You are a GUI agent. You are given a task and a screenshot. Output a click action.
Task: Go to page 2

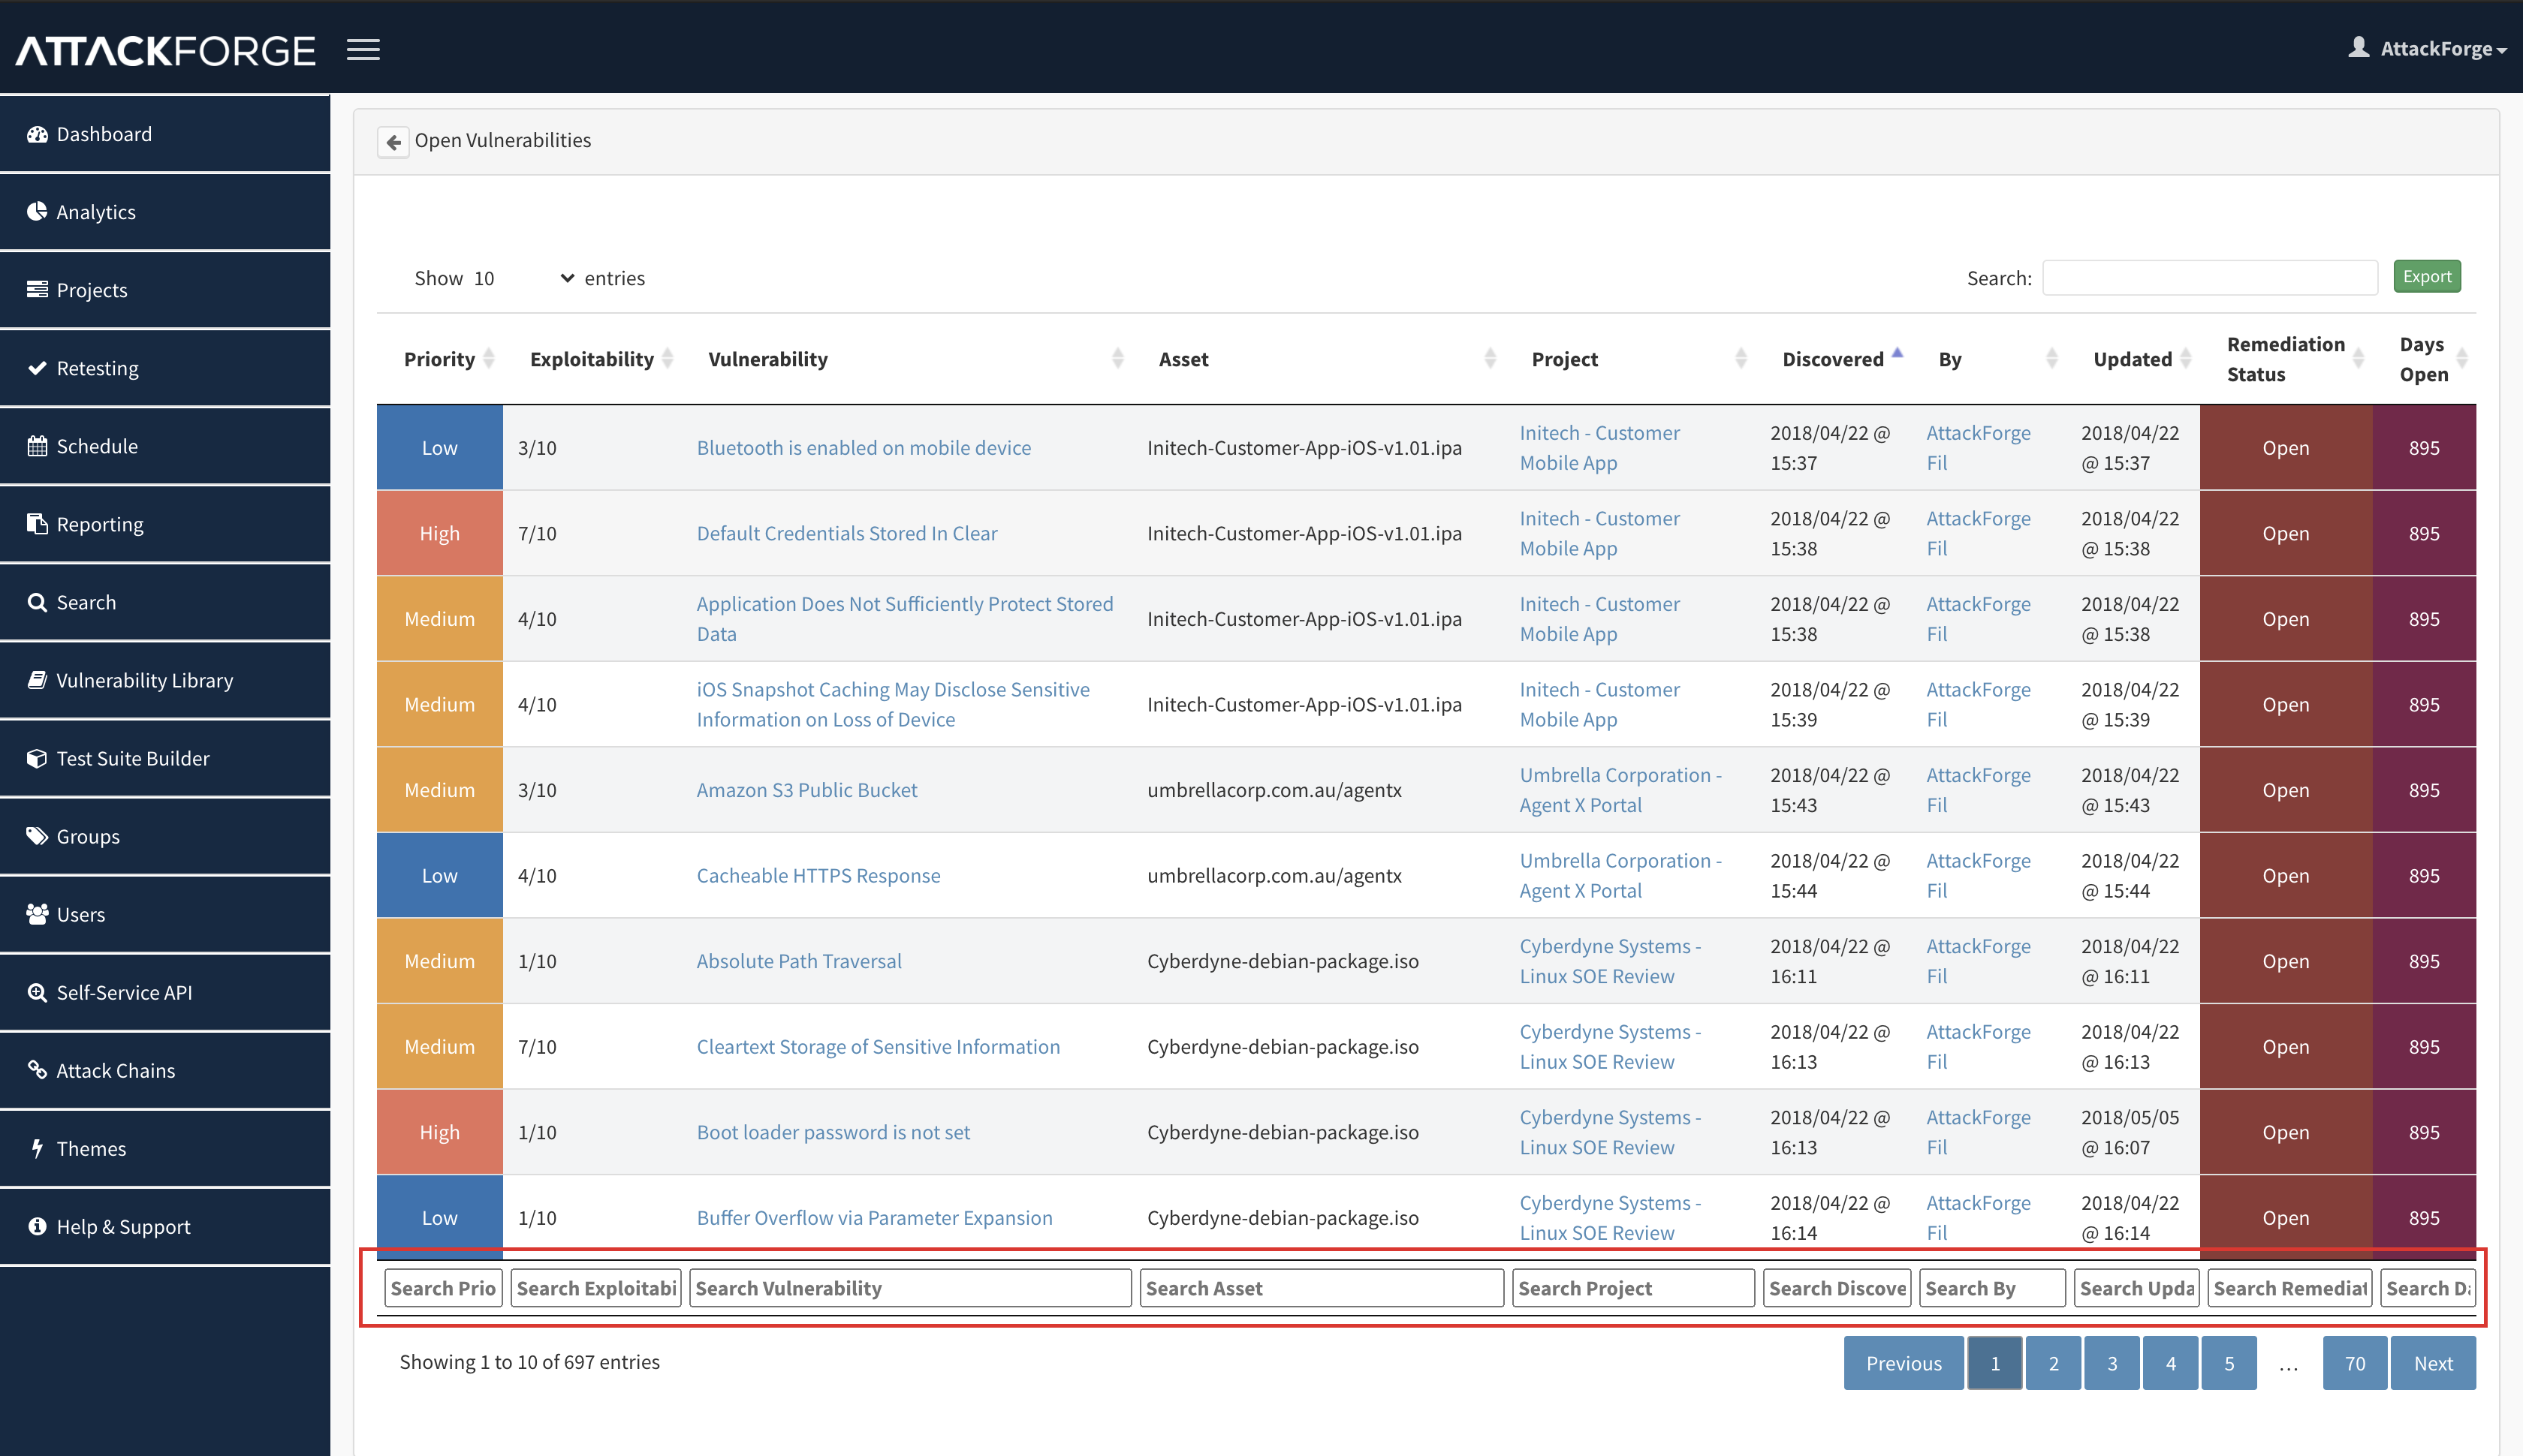pos(2054,1363)
